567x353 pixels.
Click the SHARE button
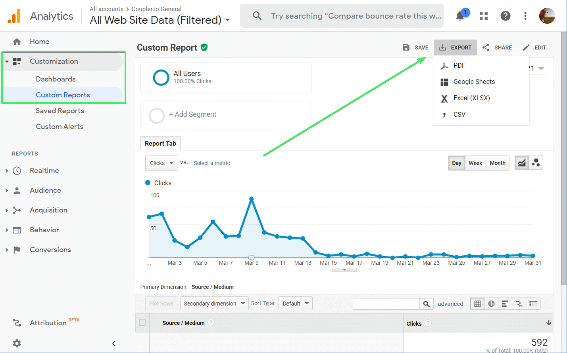point(497,47)
